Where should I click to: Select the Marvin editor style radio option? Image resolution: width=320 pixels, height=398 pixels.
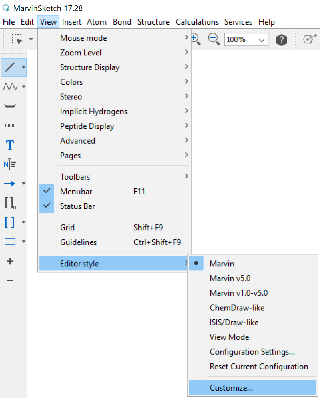[x=222, y=264]
